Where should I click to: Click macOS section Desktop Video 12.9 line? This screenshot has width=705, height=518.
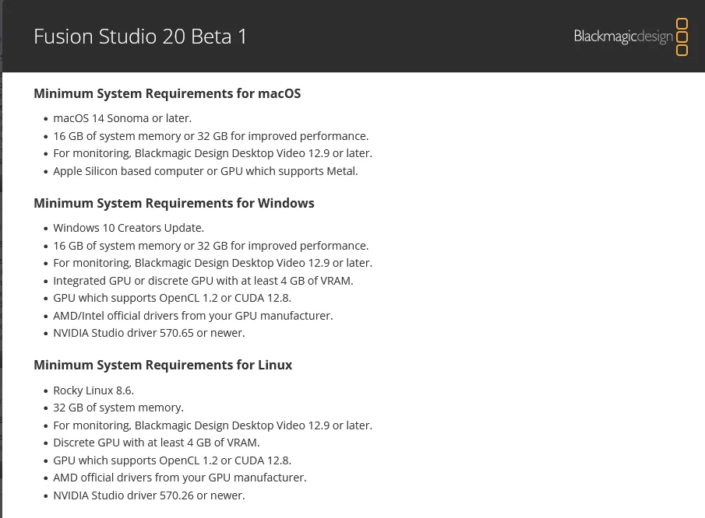tap(213, 153)
